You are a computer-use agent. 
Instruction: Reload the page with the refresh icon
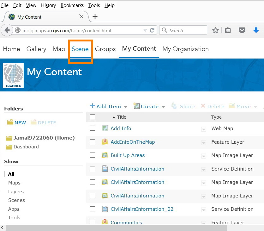pyautogui.click(x=152, y=30)
